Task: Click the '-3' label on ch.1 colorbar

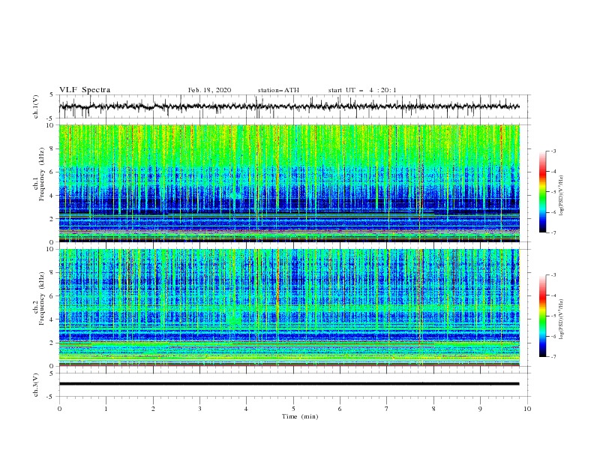Action: coord(553,151)
